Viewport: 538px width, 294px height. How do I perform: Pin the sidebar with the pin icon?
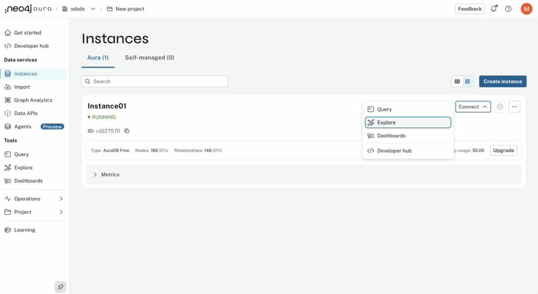[60, 287]
